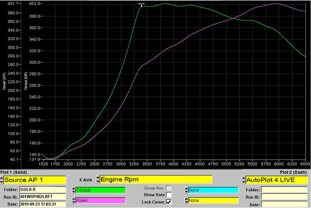Screen dimensions: 311x208
Task: Click the spinner arrows beside Engine Rpm
Action: [x=97, y=180]
